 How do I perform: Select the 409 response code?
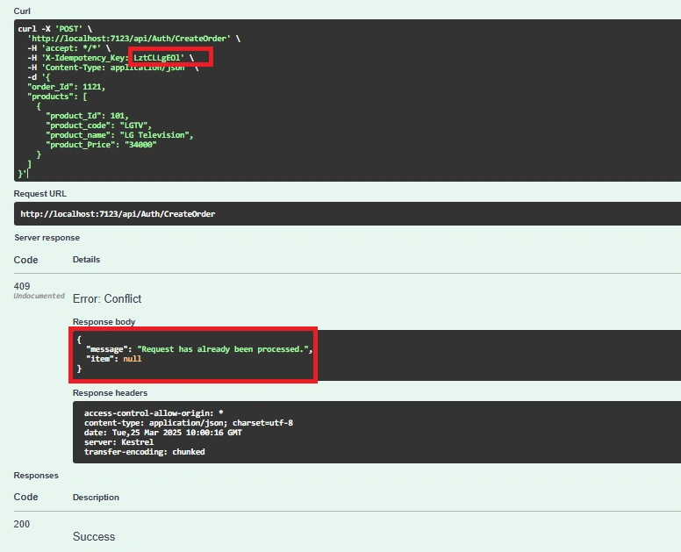pyautogui.click(x=22, y=286)
